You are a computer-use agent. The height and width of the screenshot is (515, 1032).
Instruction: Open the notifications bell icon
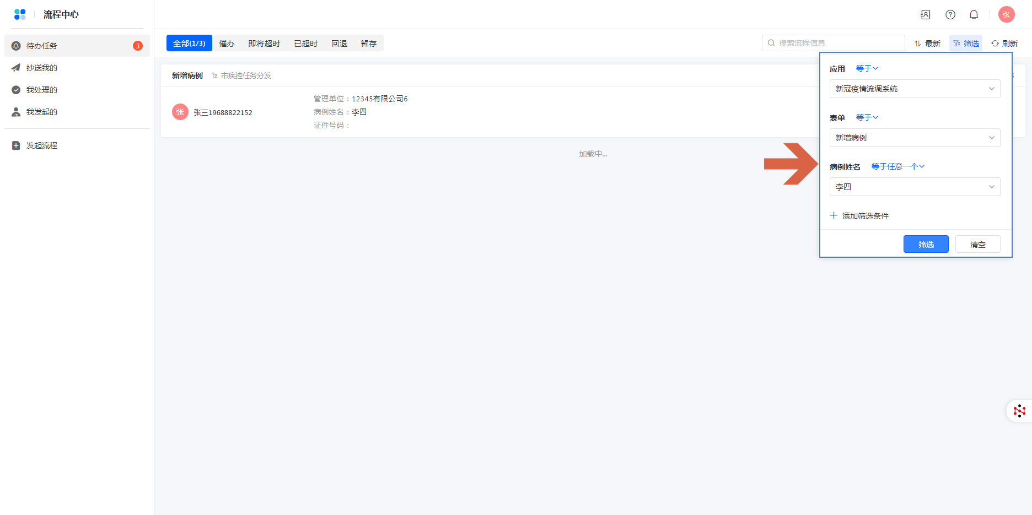[x=974, y=15]
